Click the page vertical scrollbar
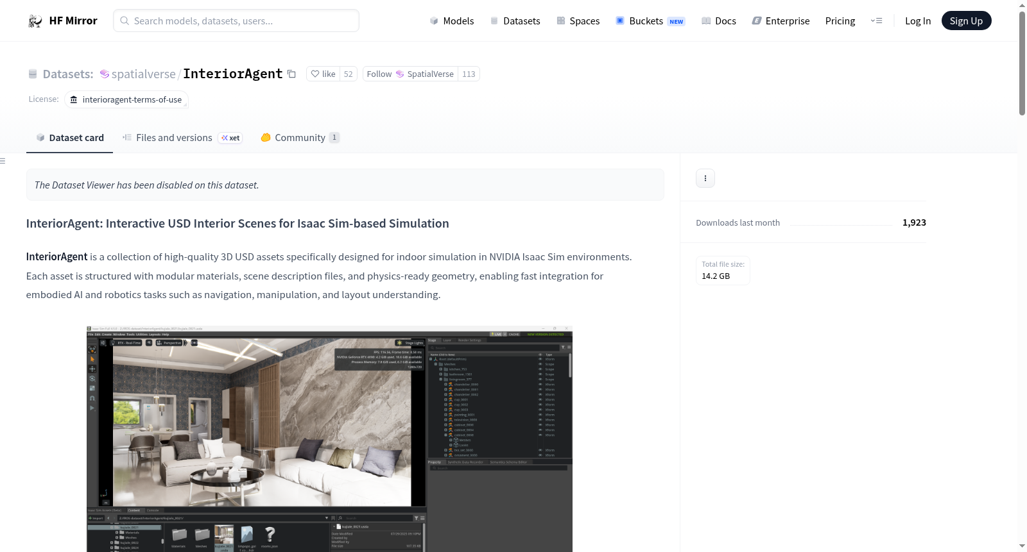1027x552 pixels. (x=1022, y=64)
